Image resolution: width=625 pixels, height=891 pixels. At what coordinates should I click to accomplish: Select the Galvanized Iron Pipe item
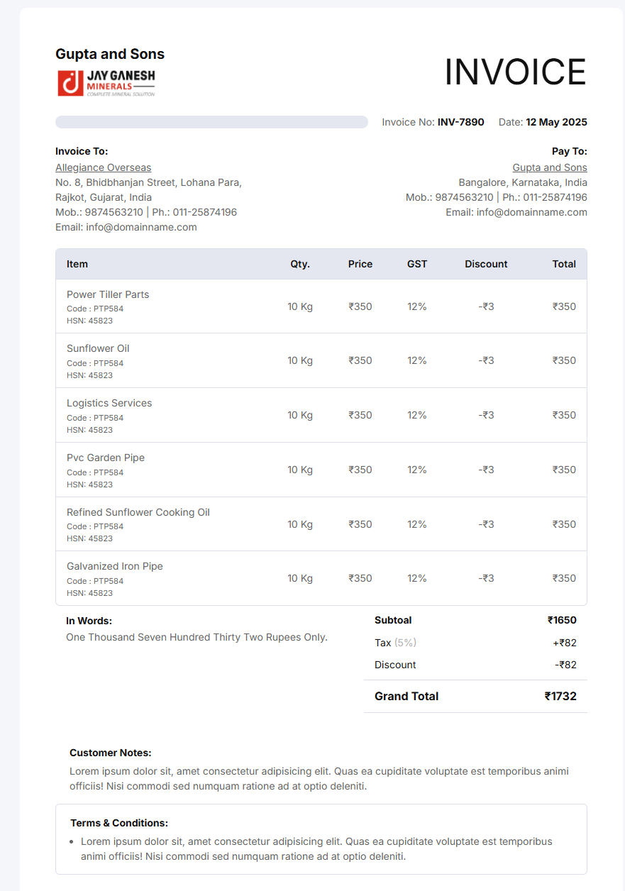115,566
